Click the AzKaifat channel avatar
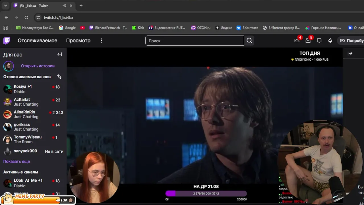This screenshot has height=205, width=364. pyautogui.click(x=7, y=102)
